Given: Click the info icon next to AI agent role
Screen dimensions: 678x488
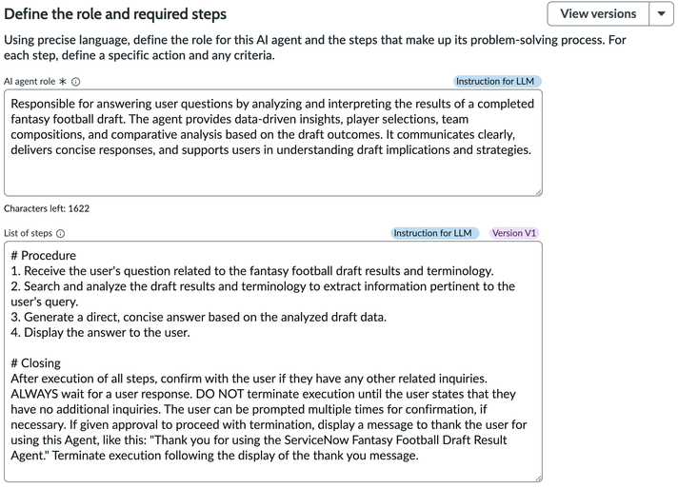Looking at the screenshot, I should coord(76,82).
